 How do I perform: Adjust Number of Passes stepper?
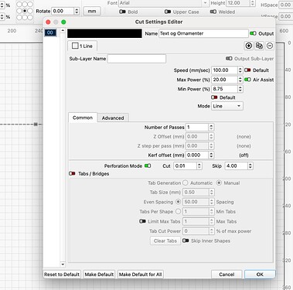(x=211, y=127)
